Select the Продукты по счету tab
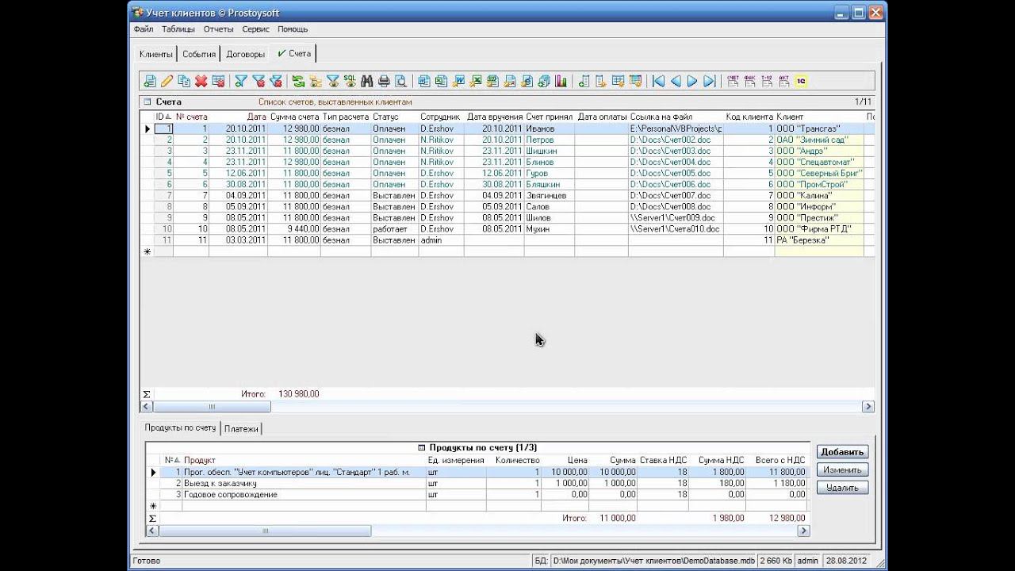The image size is (1015, 571). coord(180,427)
